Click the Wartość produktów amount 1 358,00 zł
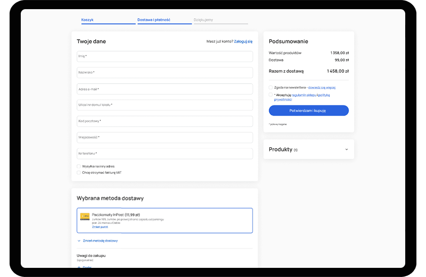The height and width of the screenshot is (277, 426). [x=339, y=53]
